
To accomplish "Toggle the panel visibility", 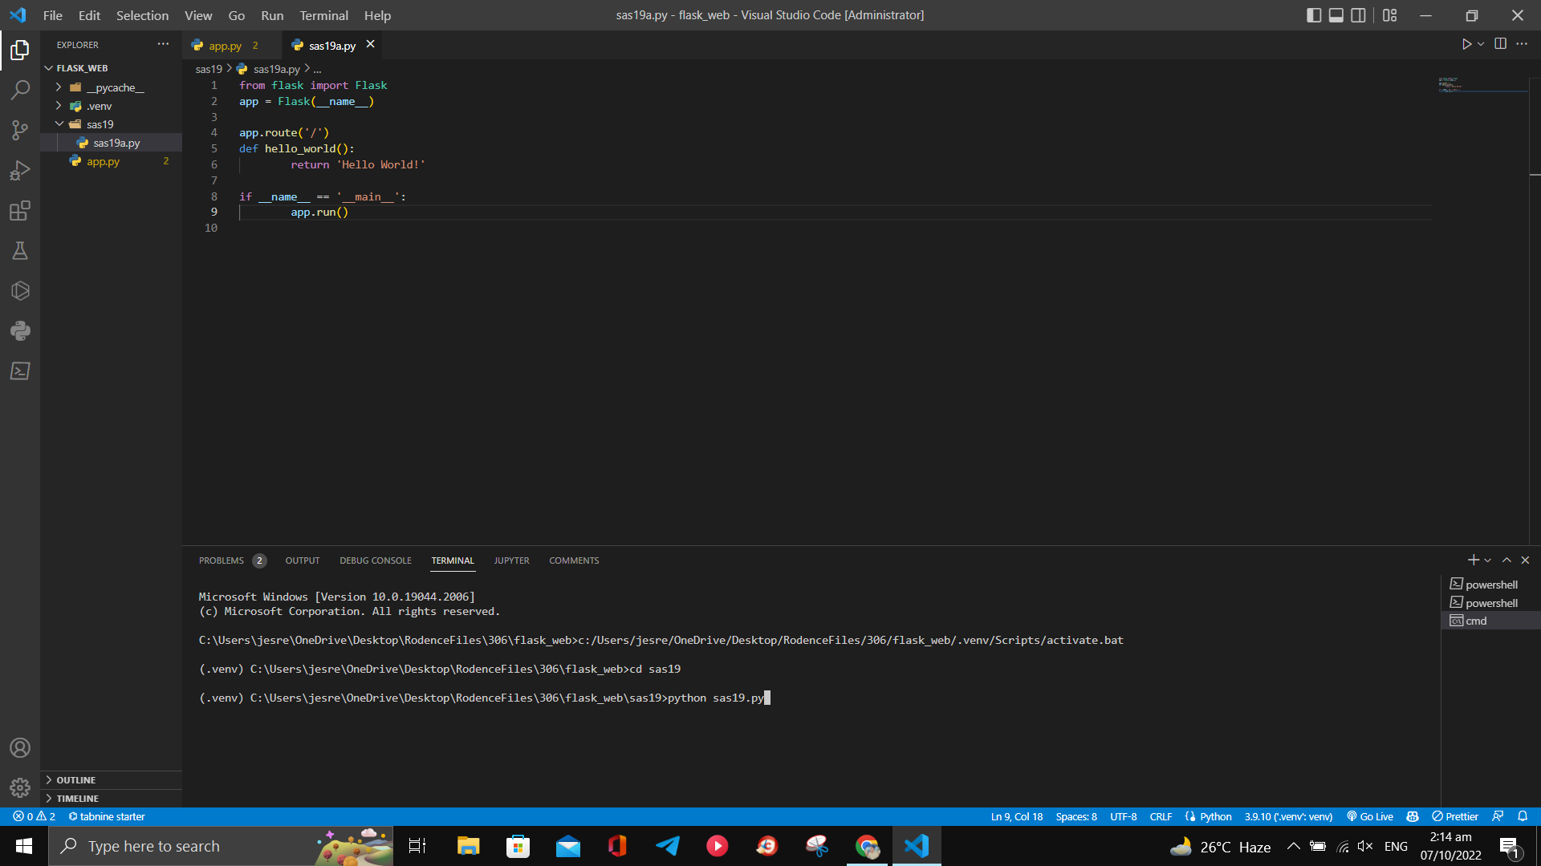I will [1336, 14].
